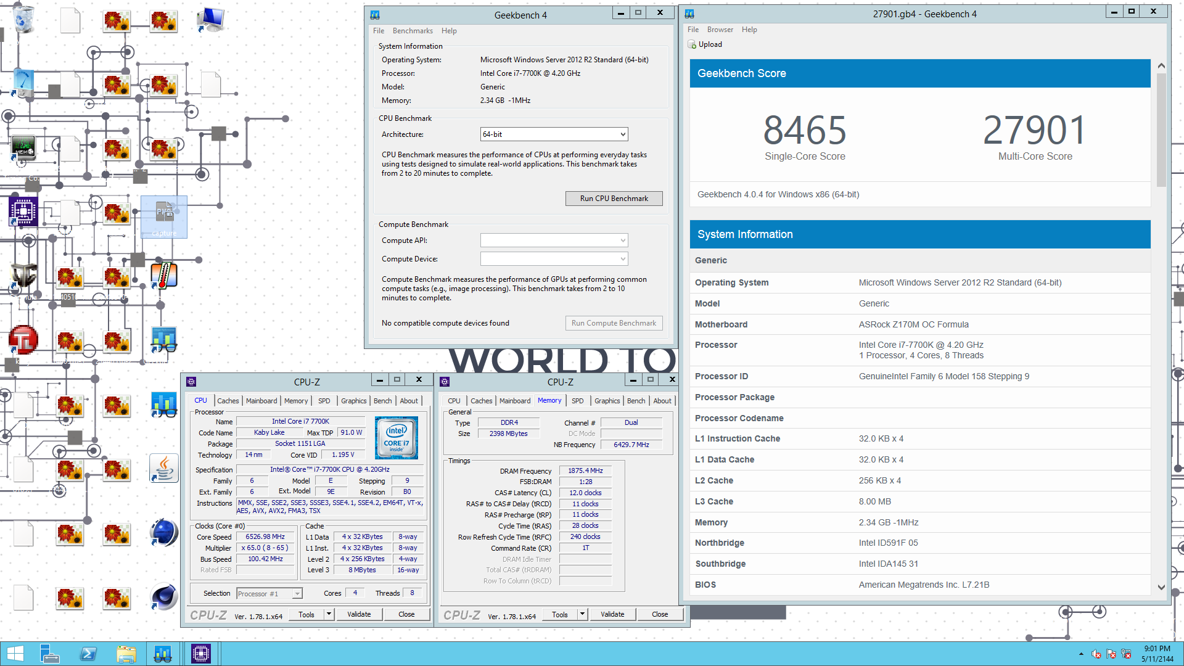Click the Core Speed 6526.98 MHz field
Image resolution: width=1184 pixels, height=666 pixels.
tap(265, 537)
